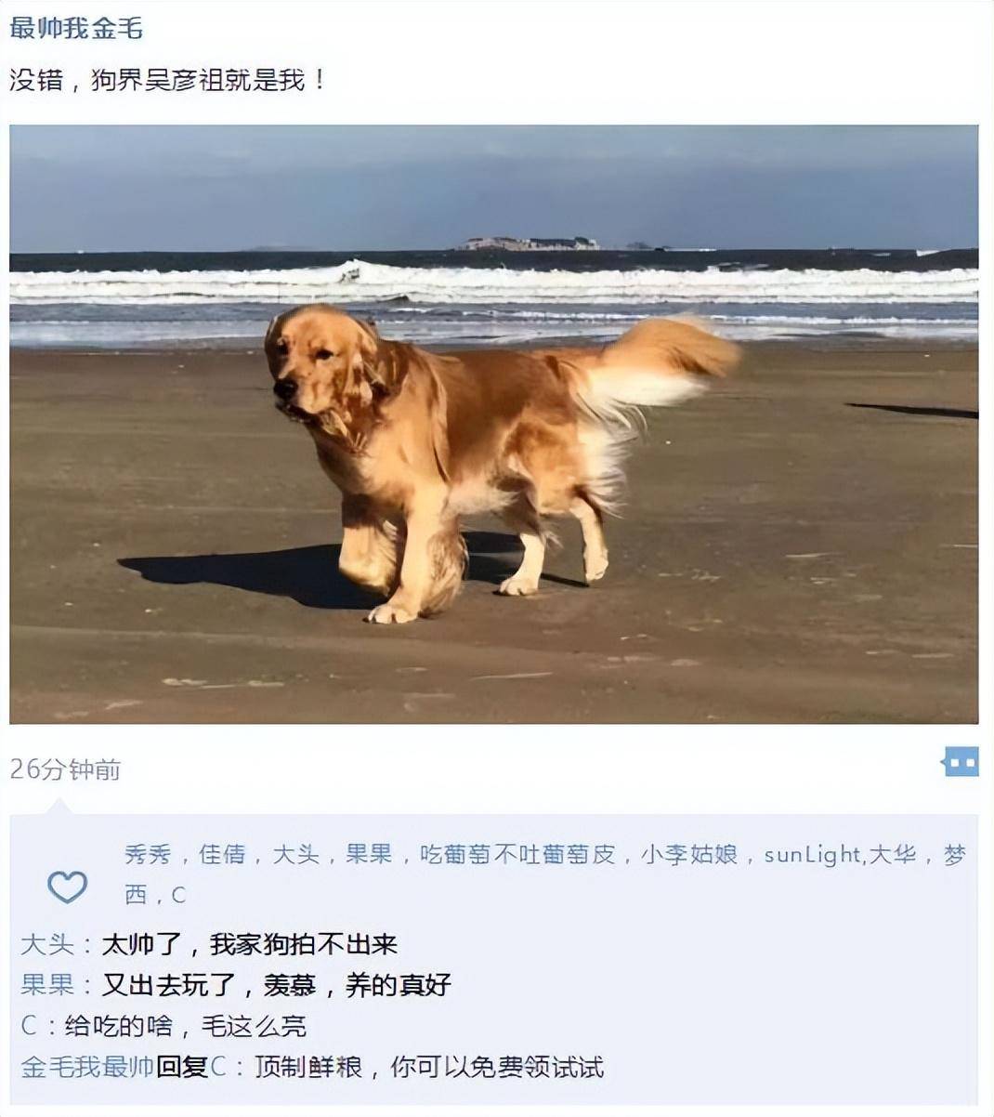Open liker sunLight's profile
Screen dimensions: 994x1117
click(813, 854)
